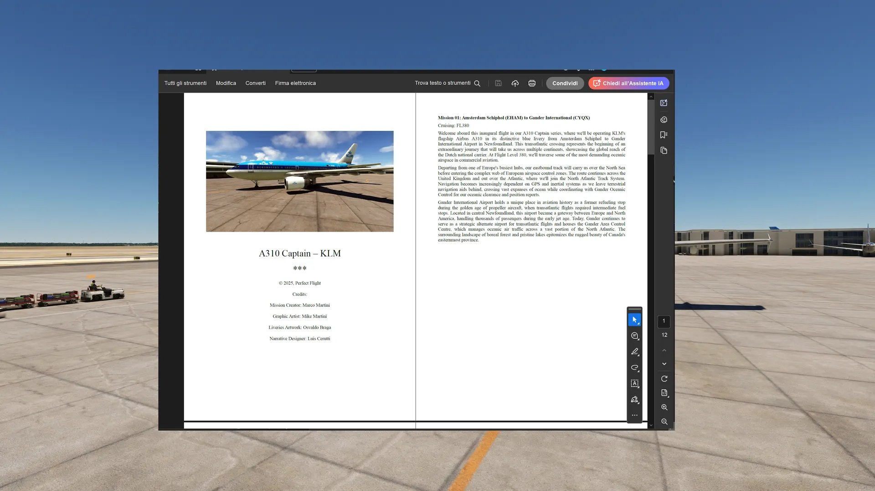Zoom out of the document
The width and height of the screenshot is (875, 491).
click(x=664, y=422)
